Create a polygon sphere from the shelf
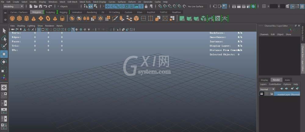Viewport: 305px width, 132px height. click(12, 19)
